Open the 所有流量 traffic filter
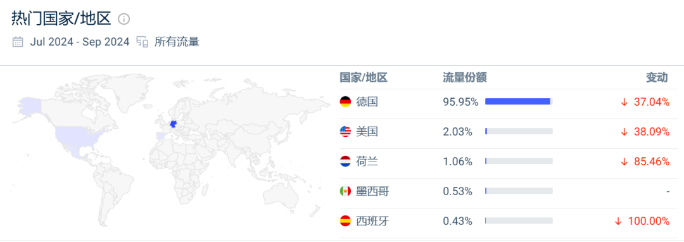 pos(177,42)
